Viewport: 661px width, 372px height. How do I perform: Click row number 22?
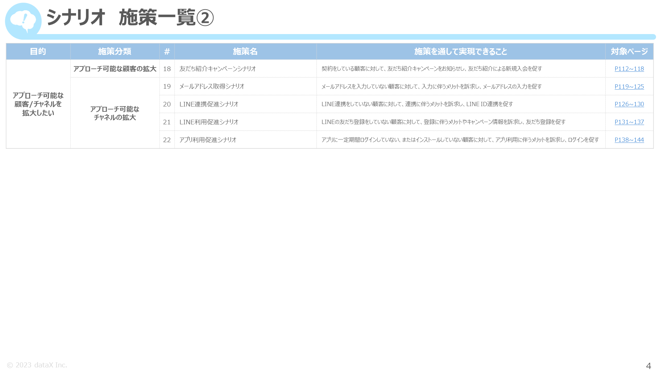(167, 140)
